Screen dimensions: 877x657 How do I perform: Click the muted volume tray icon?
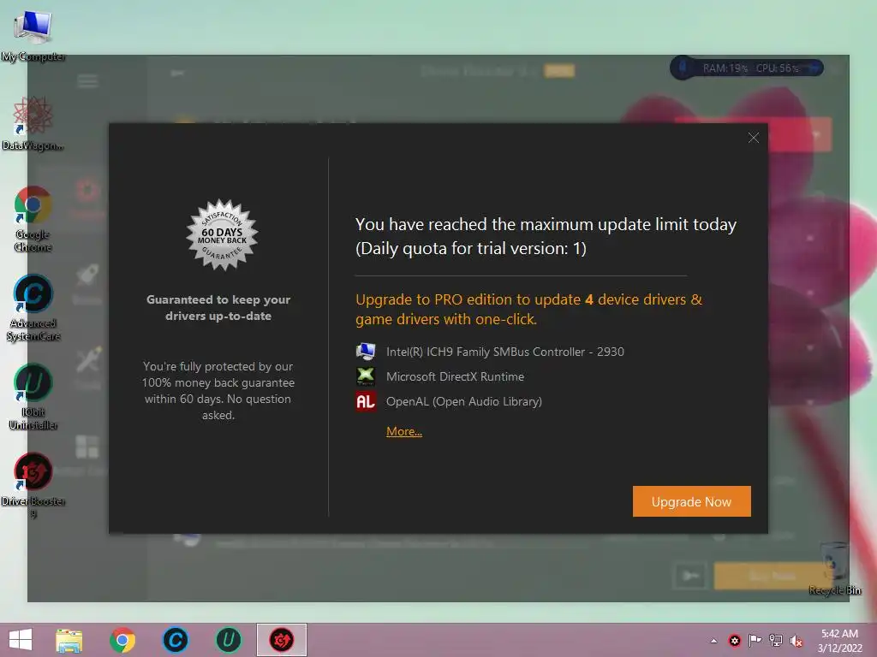(796, 641)
